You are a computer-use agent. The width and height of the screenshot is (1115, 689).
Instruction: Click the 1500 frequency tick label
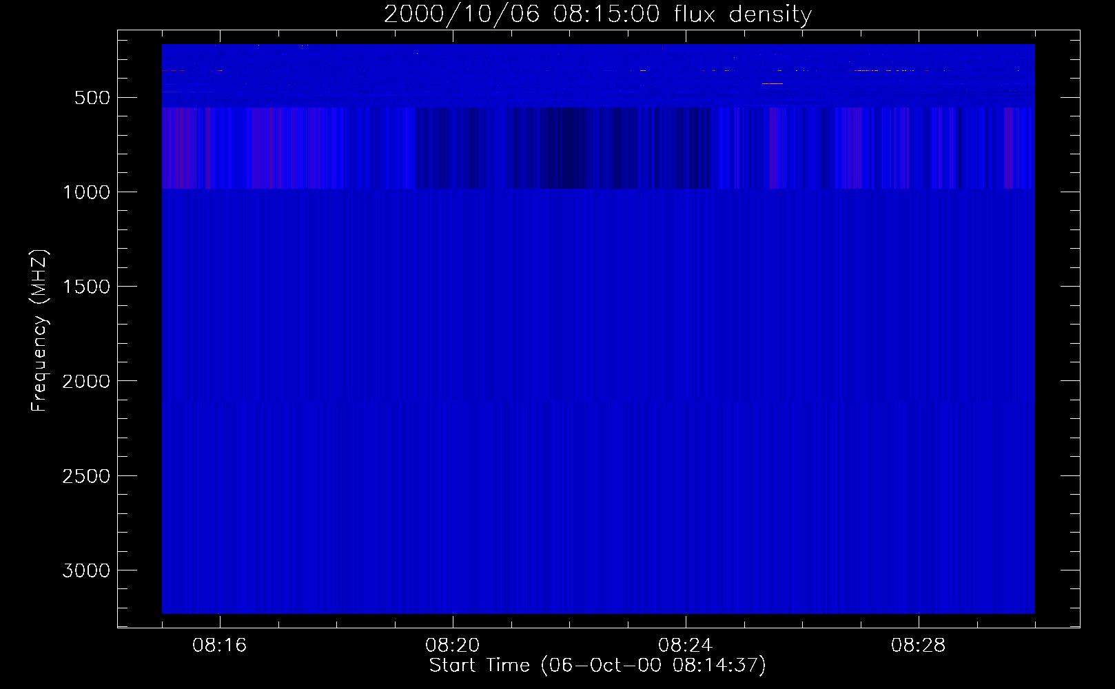tap(86, 287)
